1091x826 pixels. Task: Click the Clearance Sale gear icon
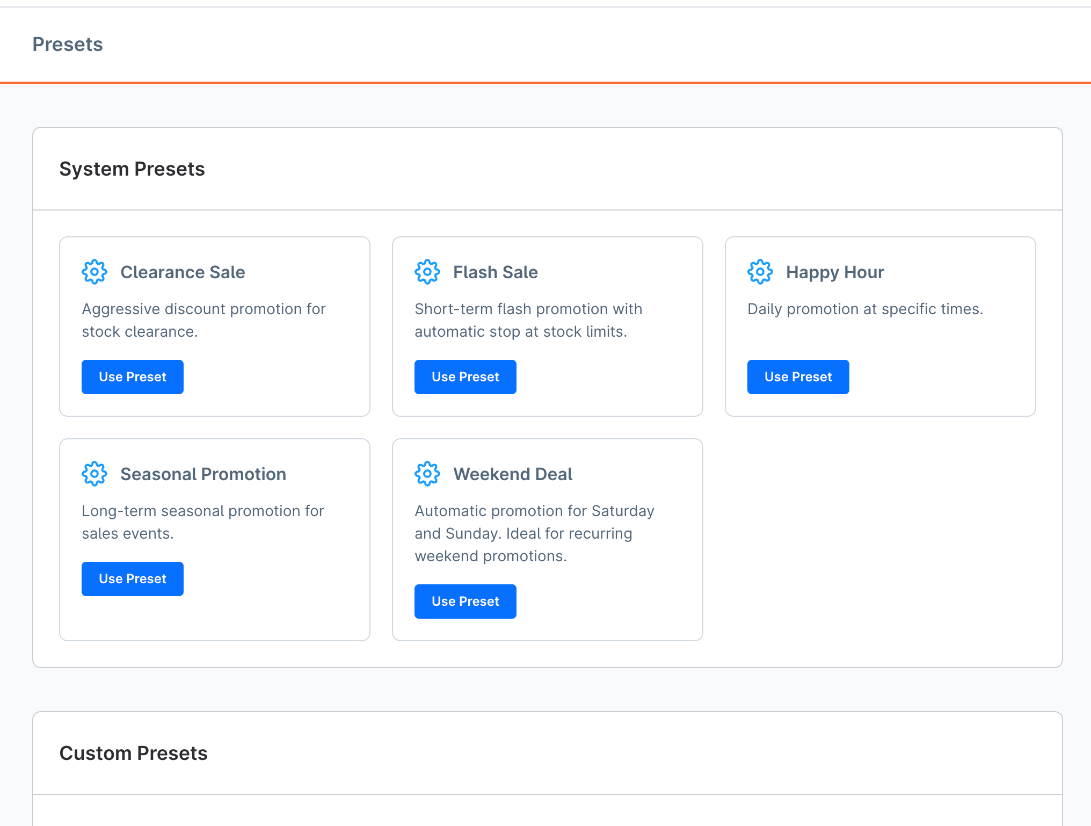click(94, 272)
